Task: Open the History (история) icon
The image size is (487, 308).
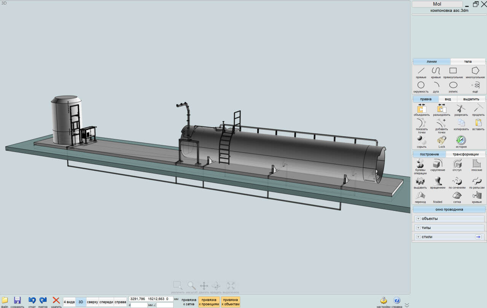Action: pos(461,141)
